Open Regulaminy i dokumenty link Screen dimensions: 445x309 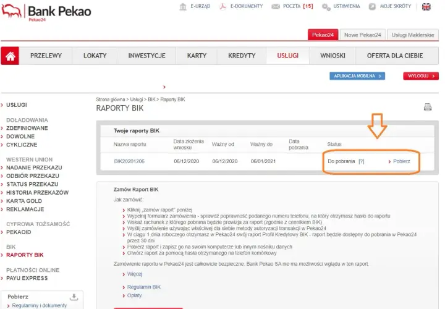pyautogui.click(x=40, y=305)
